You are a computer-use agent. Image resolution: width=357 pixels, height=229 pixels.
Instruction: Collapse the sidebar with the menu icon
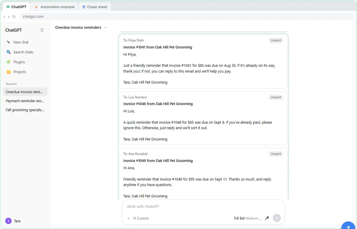coord(42,30)
